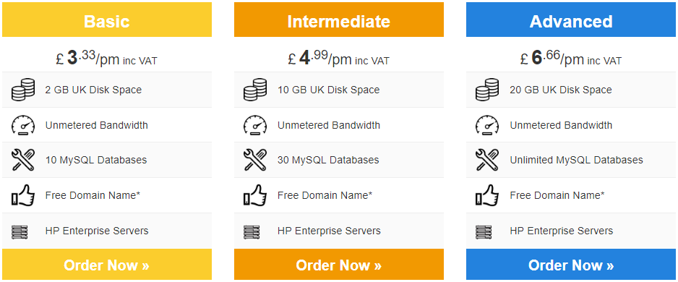This screenshot has height=282, width=678.
Task: Click the Advanced plan wrench tools icon
Action: pyautogui.click(x=487, y=160)
